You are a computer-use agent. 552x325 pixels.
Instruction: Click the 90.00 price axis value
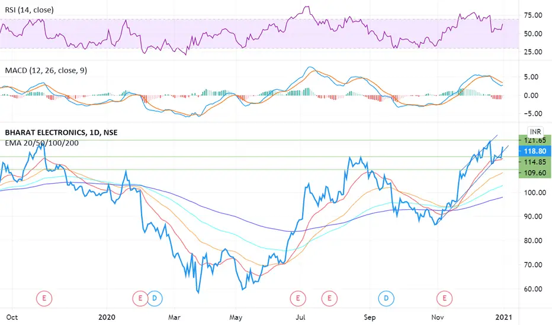point(533,216)
